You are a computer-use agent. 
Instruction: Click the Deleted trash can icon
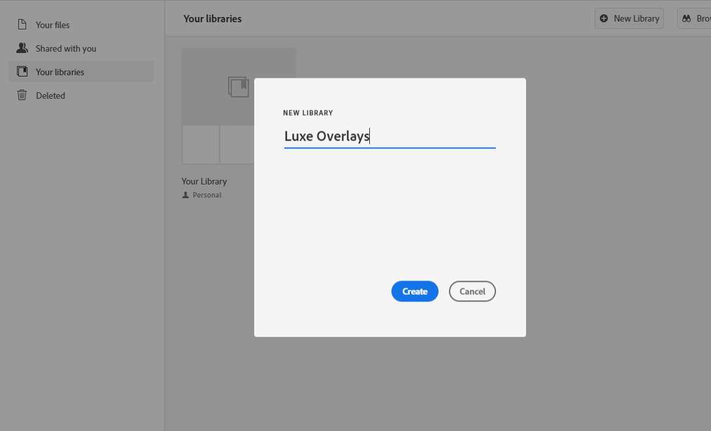coord(22,95)
